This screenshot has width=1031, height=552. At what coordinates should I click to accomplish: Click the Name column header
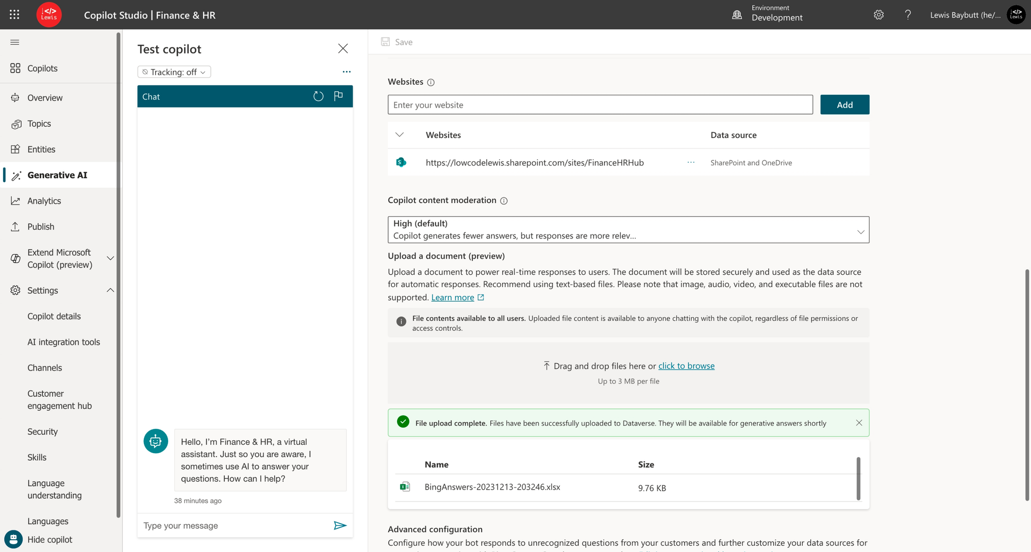(x=437, y=464)
